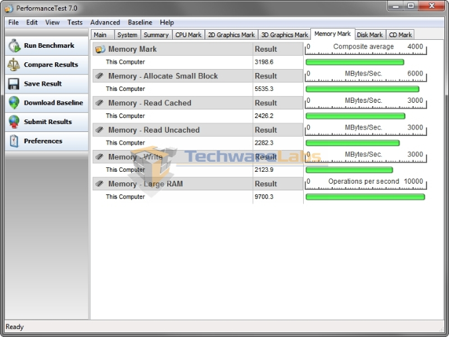Click the Download Baseline globe icon
This screenshot has height=337, width=449.
point(14,103)
